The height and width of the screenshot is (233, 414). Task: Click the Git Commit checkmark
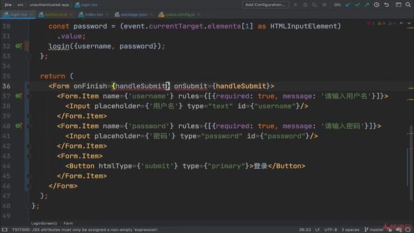pyautogui.click(x=357, y=5)
